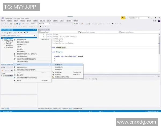Click the Save All toolbar icon

(19, 24)
